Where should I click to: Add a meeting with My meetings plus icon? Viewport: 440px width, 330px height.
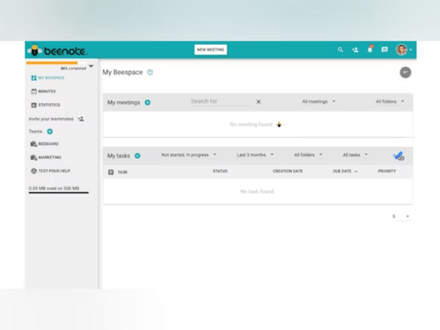point(148,102)
